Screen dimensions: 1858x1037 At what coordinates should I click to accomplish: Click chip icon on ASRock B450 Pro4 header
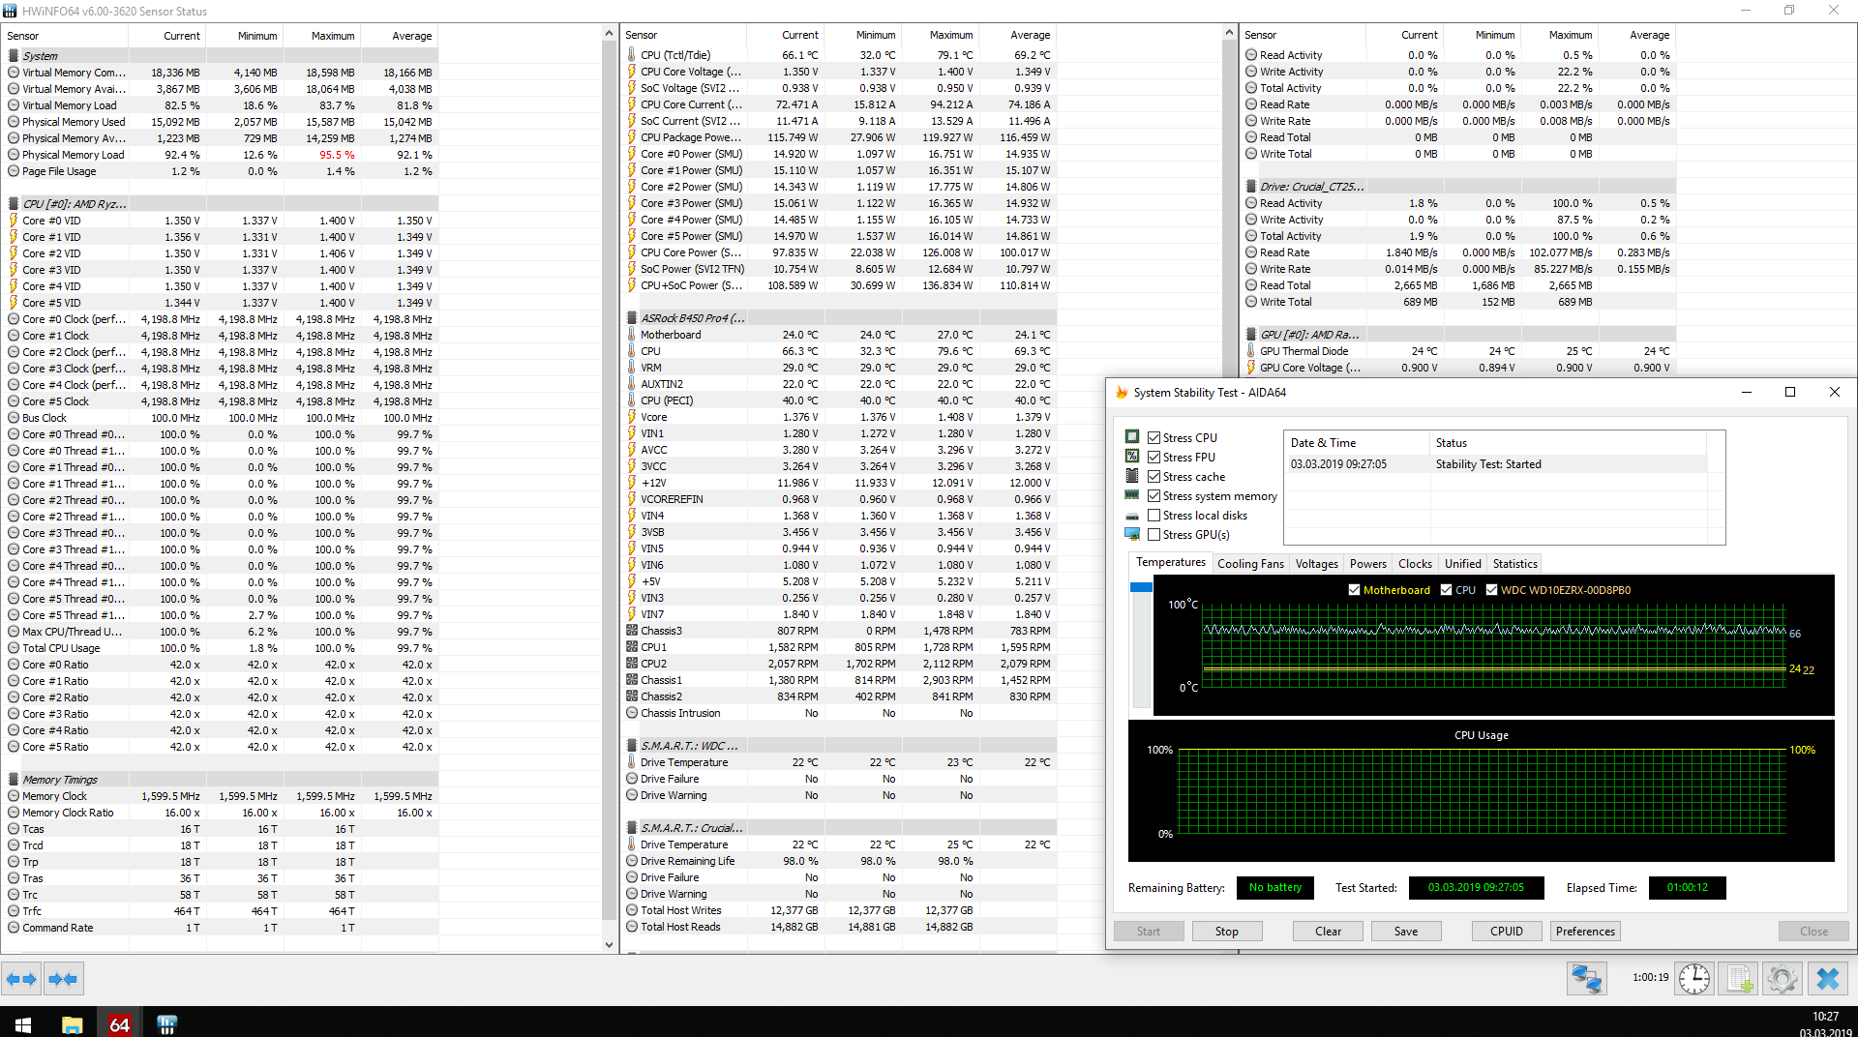632,318
